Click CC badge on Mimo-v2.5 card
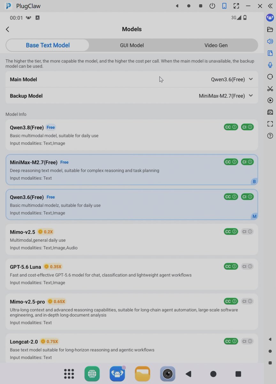The height and width of the screenshot is (384, 276). (231, 231)
